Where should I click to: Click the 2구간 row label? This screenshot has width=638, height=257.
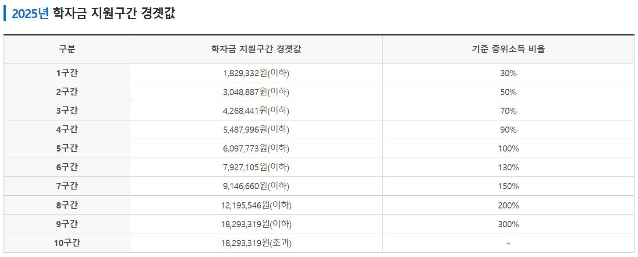click(67, 92)
